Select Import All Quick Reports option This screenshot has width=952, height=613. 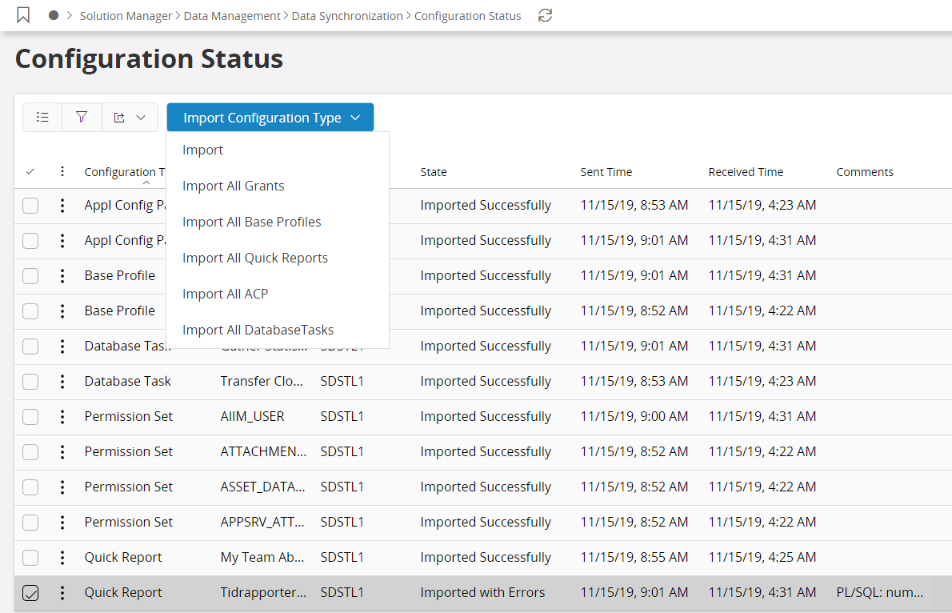pyautogui.click(x=254, y=258)
